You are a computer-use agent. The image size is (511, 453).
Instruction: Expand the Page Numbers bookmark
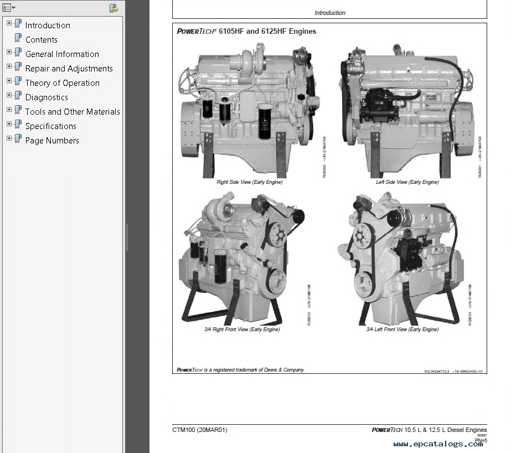click(9, 138)
